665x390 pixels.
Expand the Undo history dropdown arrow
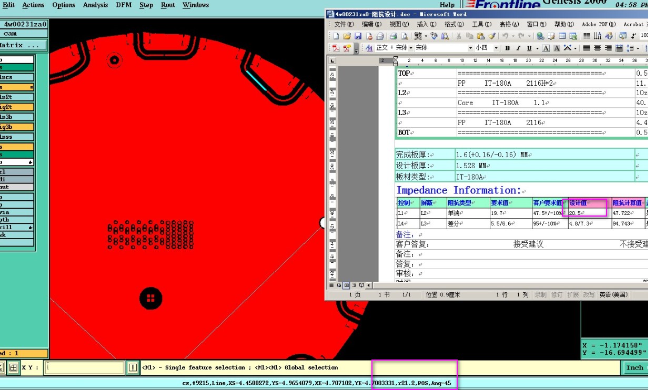pos(512,36)
